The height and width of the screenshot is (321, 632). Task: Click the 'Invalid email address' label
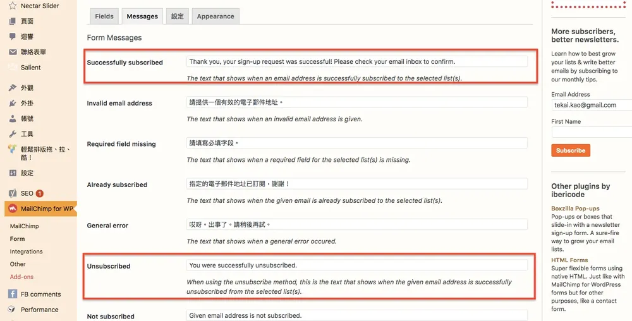pyautogui.click(x=119, y=103)
